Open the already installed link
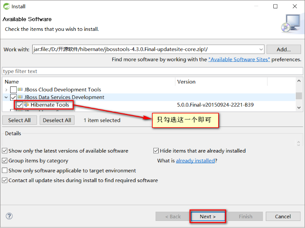 [x=195, y=161]
